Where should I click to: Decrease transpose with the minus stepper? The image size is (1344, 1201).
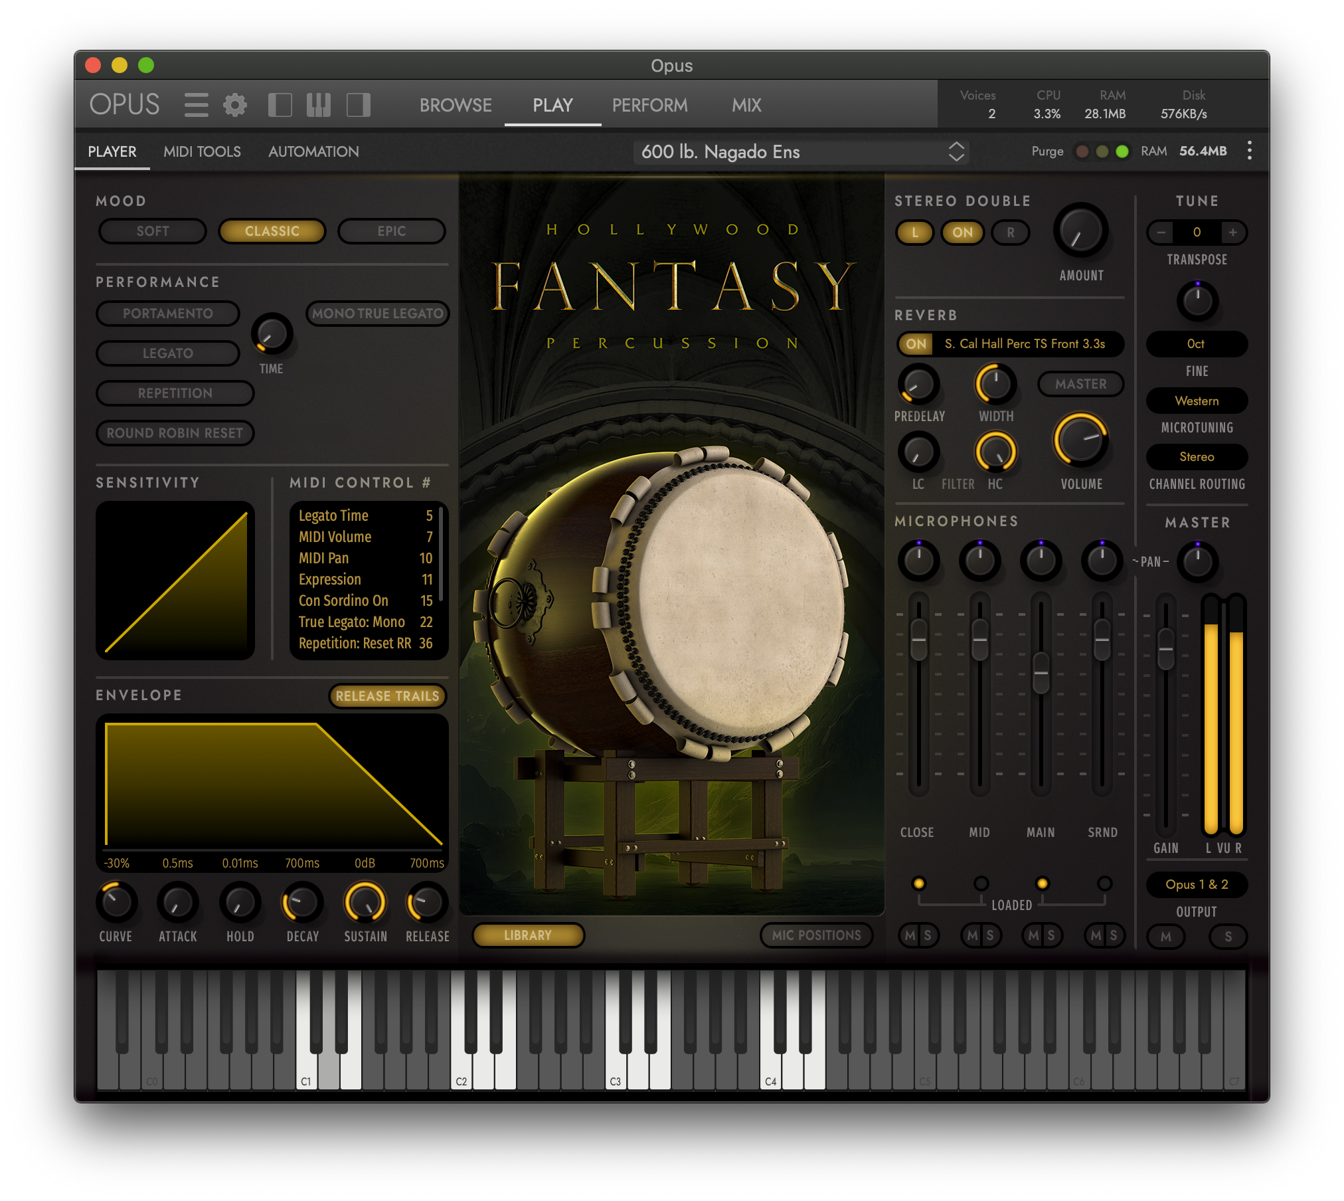tap(1161, 232)
